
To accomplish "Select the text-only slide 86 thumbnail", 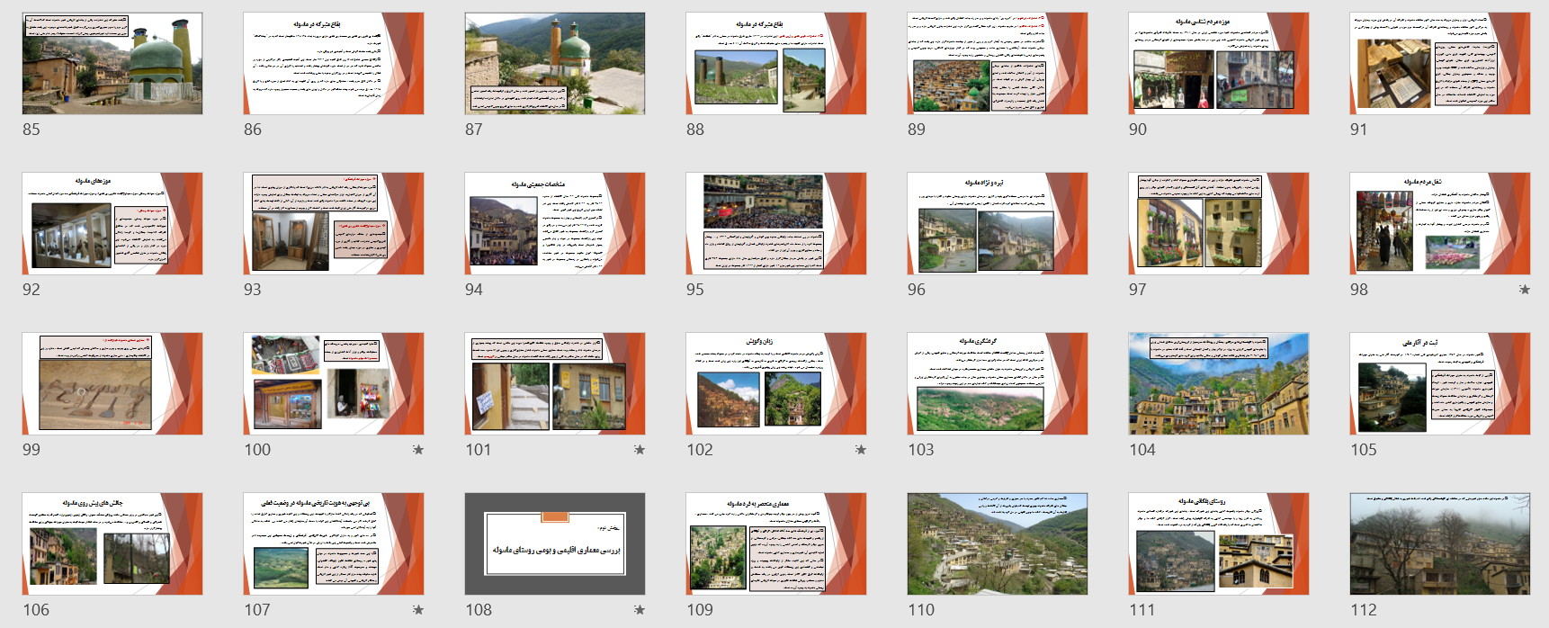I will pos(334,63).
